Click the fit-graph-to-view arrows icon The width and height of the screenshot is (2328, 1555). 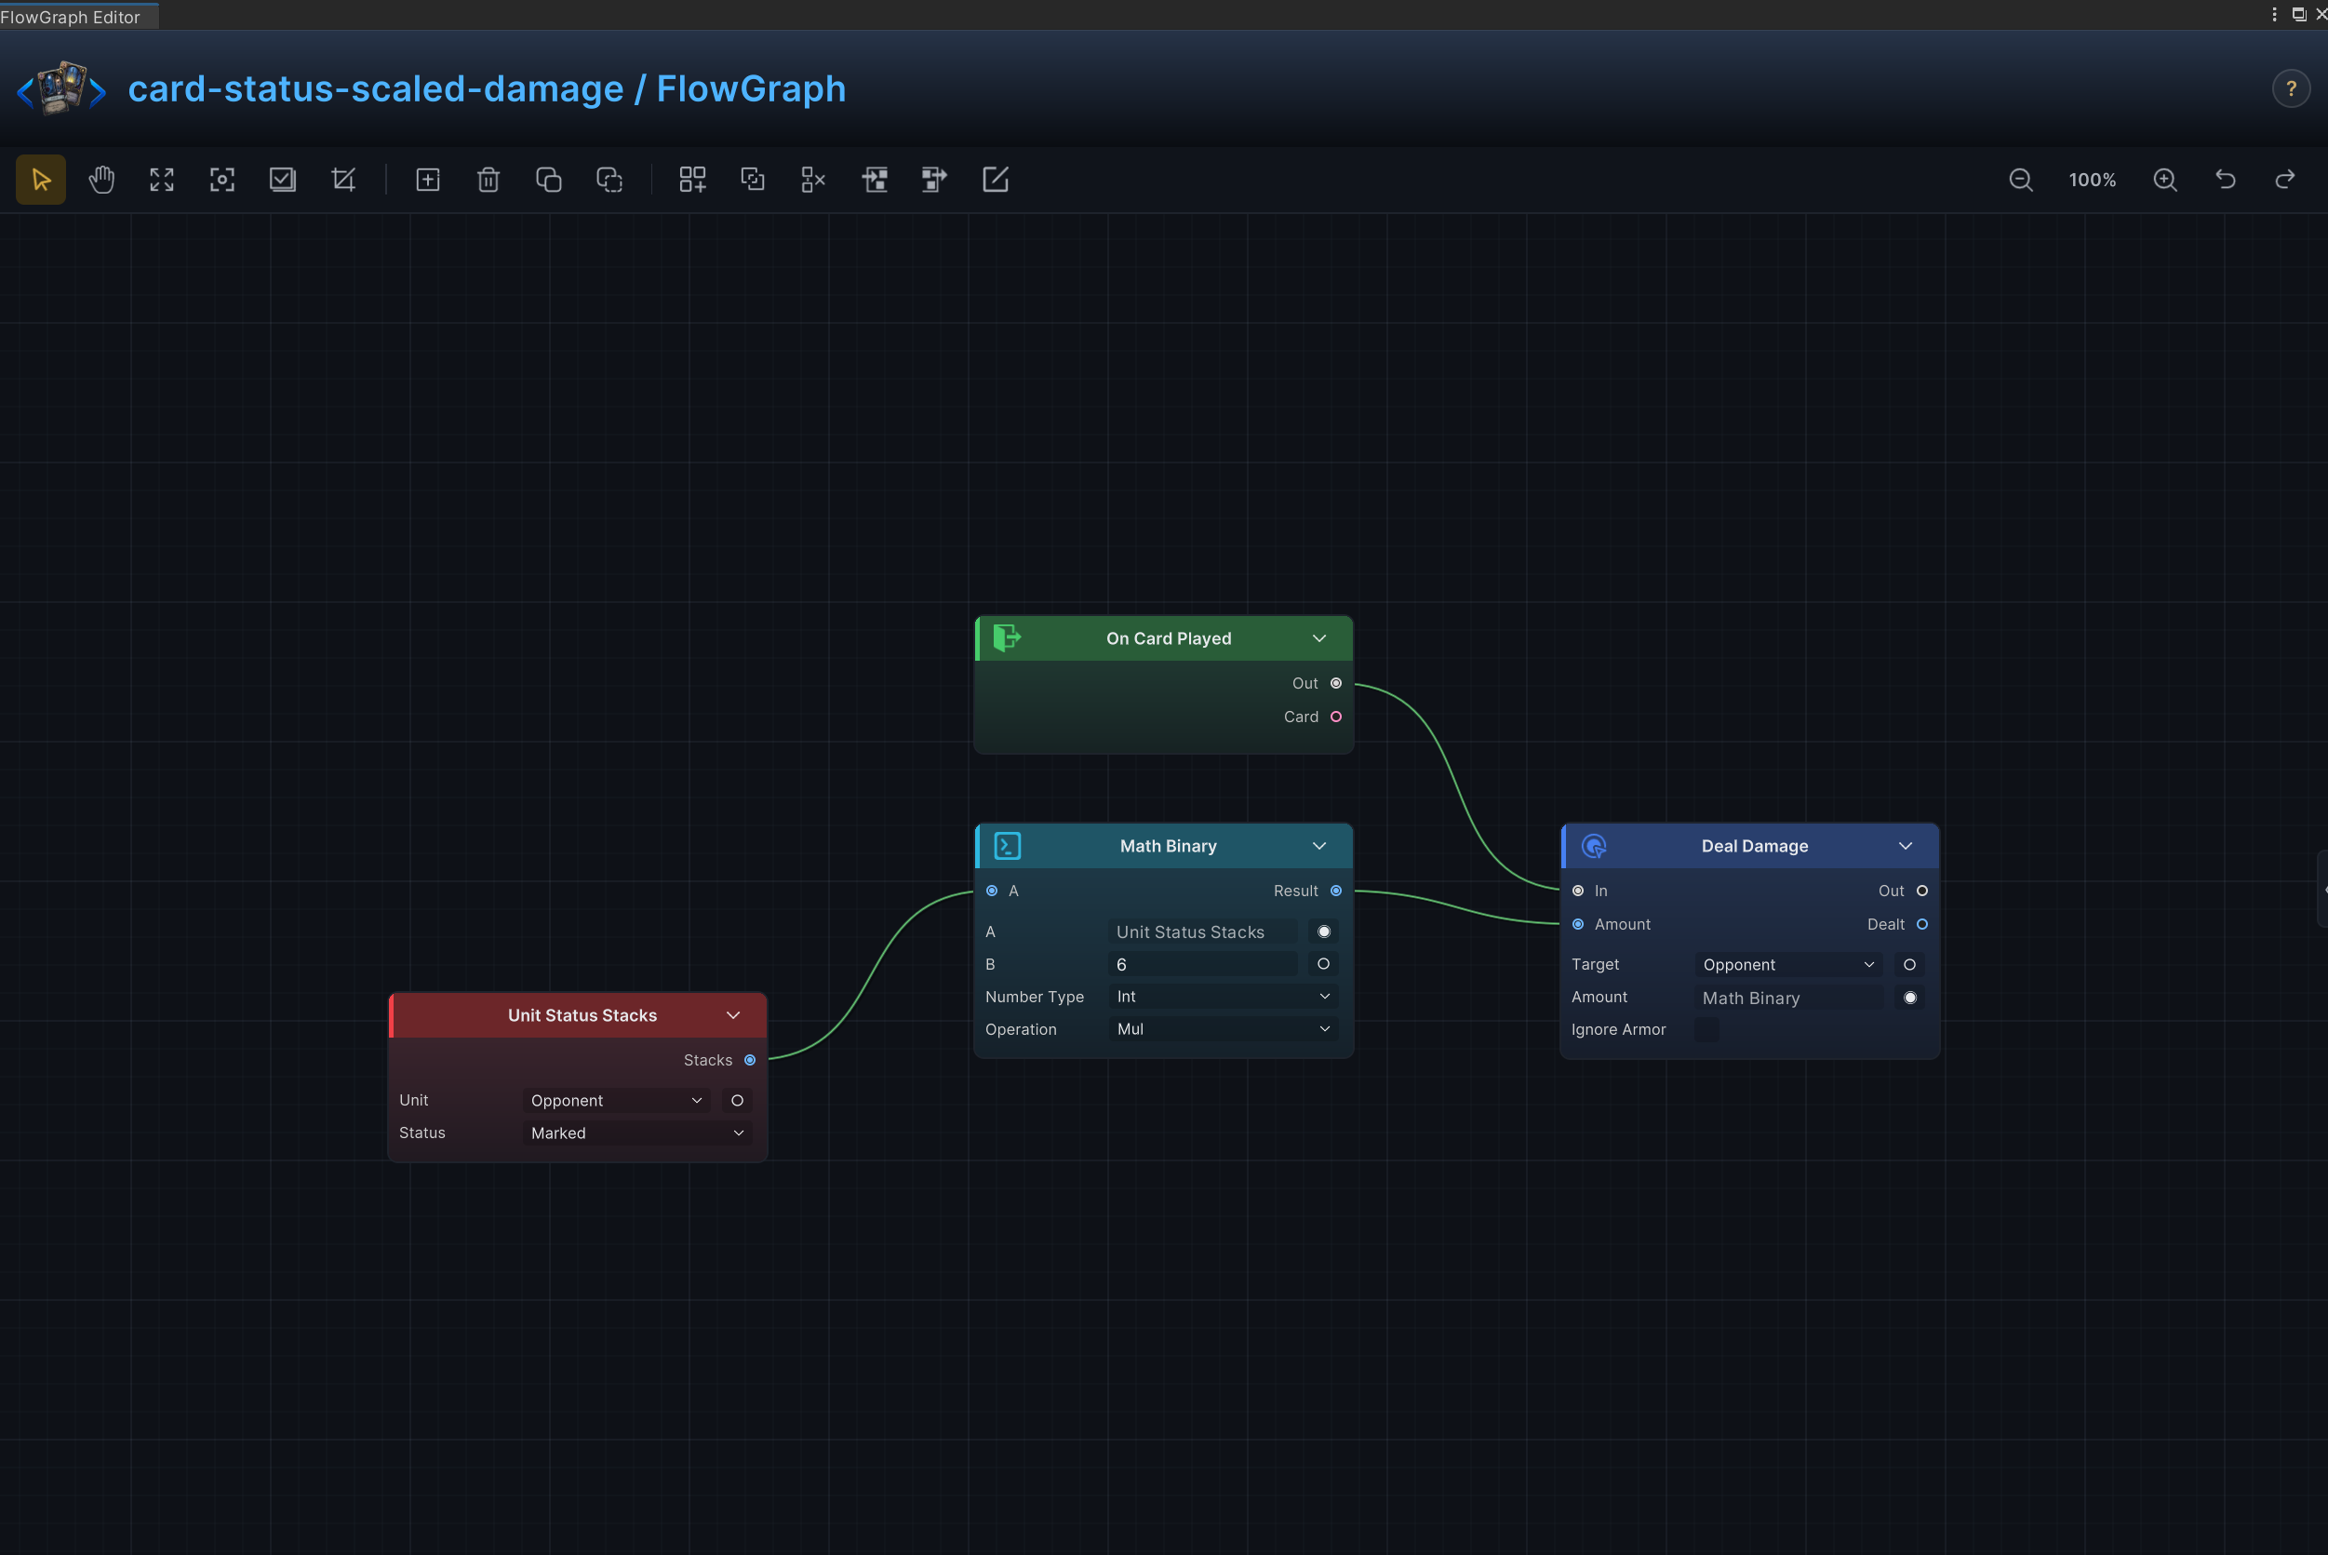(162, 180)
